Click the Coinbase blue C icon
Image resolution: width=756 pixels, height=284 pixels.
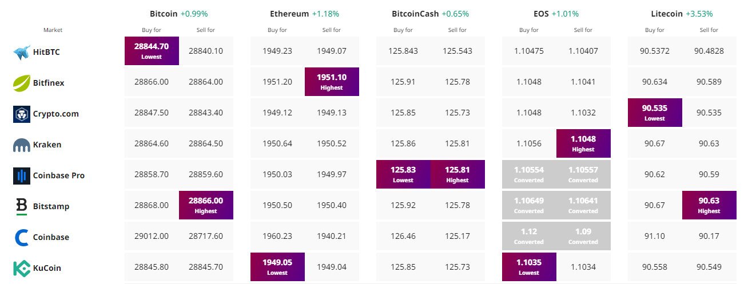click(22, 237)
